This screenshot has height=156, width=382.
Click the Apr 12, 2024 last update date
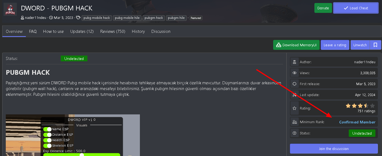coord(365,95)
